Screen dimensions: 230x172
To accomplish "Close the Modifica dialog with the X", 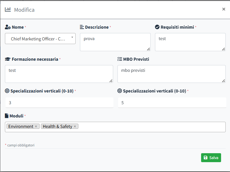I will [x=224, y=9].
